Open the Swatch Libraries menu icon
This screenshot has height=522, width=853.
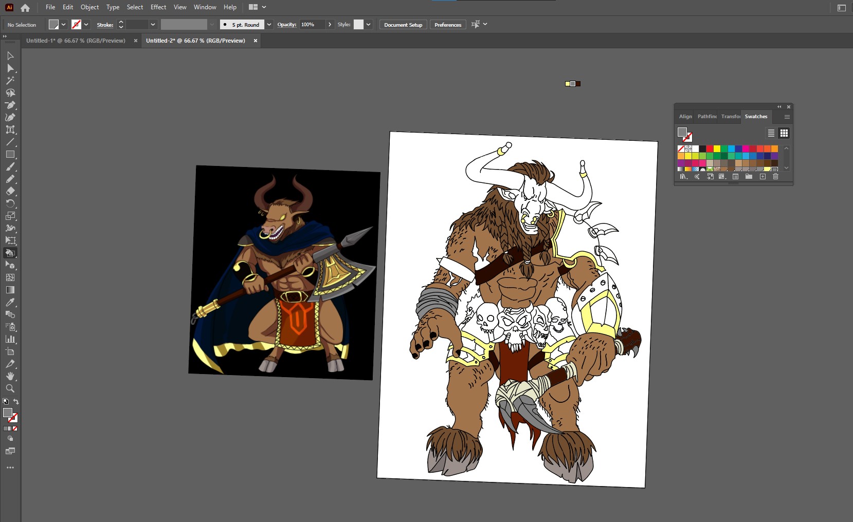[683, 176]
